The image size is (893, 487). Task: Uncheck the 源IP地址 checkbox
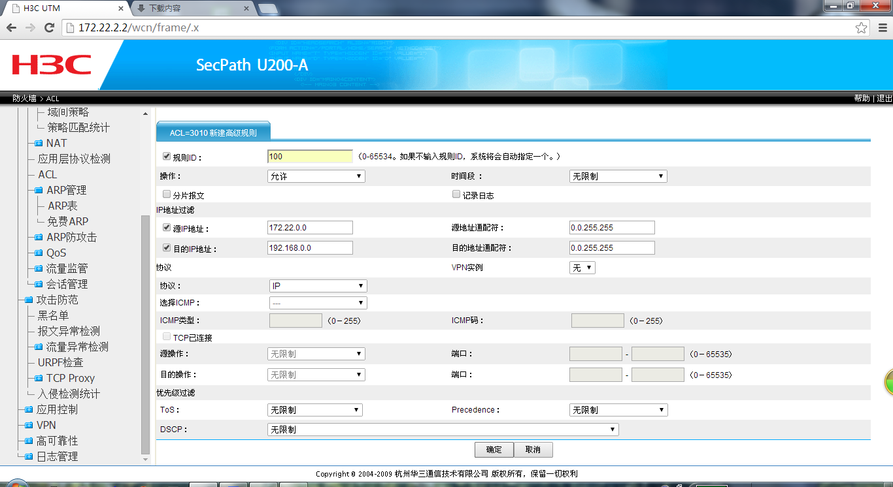[x=167, y=228]
